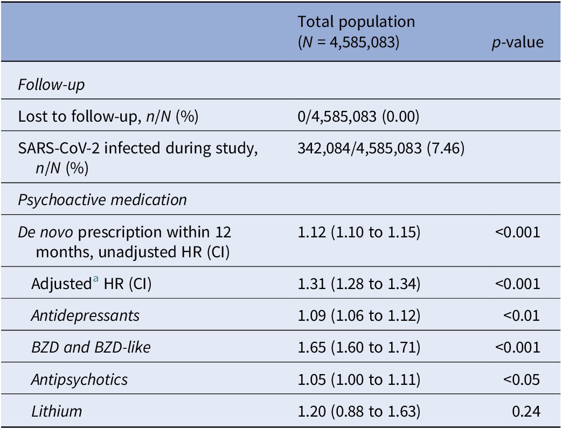Image resolution: width=562 pixels, height=429 pixels.
Task: Click the 'p-value' column header
Action: click(x=517, y=42)
